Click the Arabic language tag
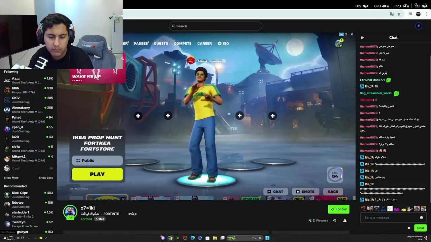Image resolution: width=431 pixels, height=242 pixels. tap(100, 219)
